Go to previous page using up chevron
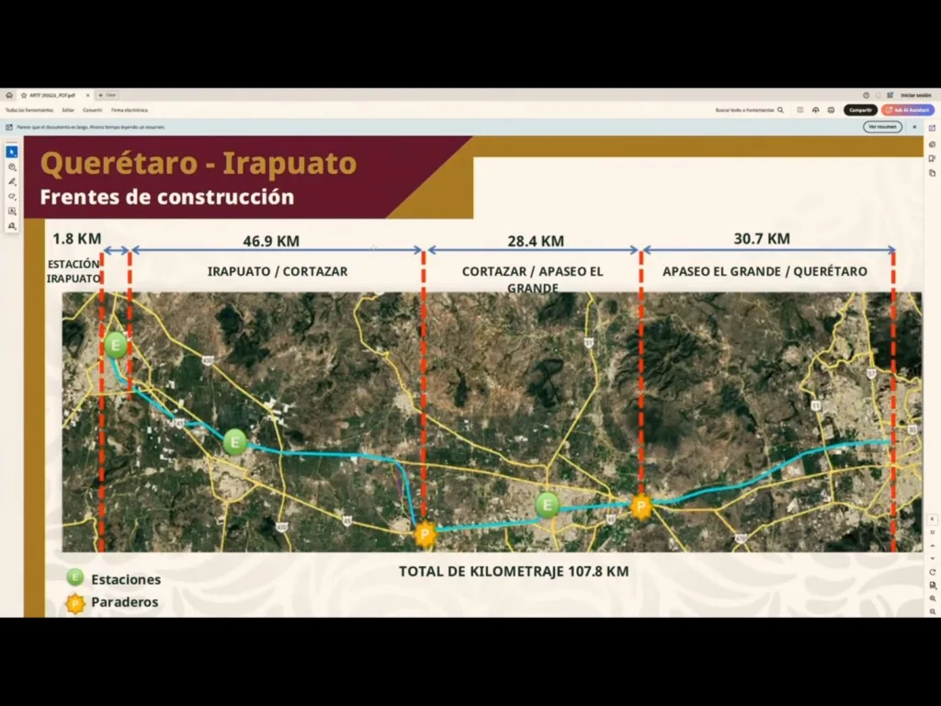This screenshot has height=706, width=941. (x=932, y=545)
